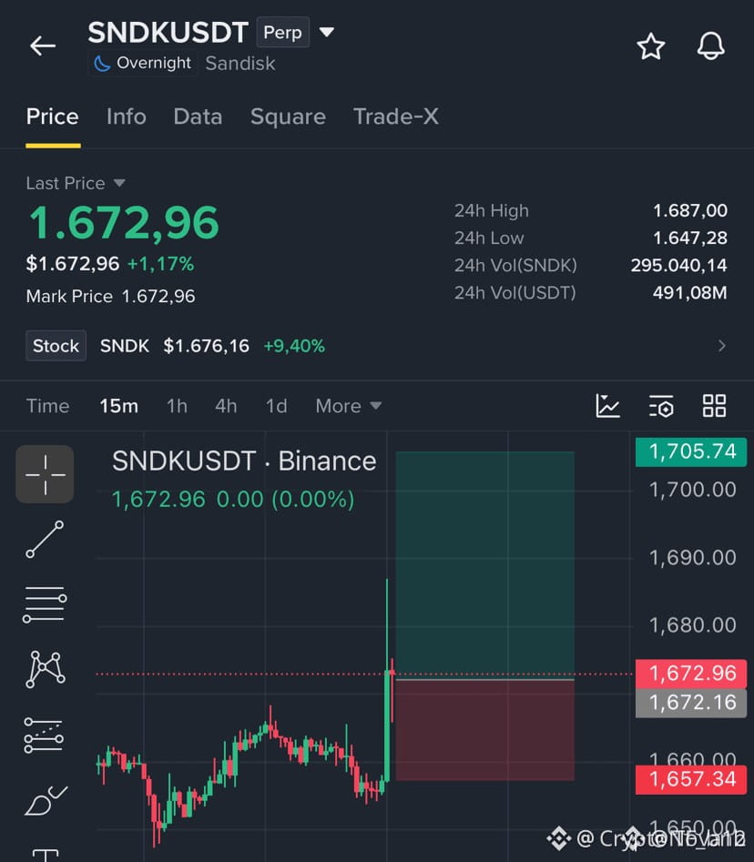Expand the More intervals dropdown
The height and width of the screenshot is (862, 754).
pyautogui.click(x=348, y=406)
